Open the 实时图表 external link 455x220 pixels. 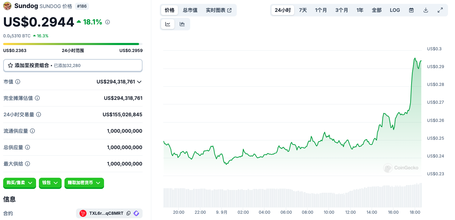(219, 10)
